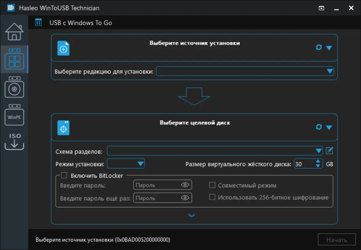Viewport: 361px width, 250px height.
Task: Expand the installation source dropdown arrow
Action: point(329,48)
